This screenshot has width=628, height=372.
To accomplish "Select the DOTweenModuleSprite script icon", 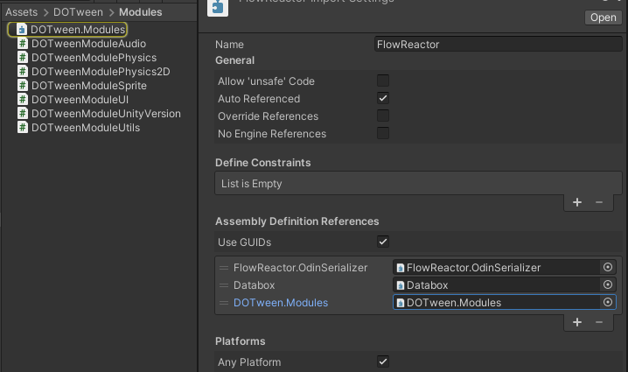I will (23, 86).
